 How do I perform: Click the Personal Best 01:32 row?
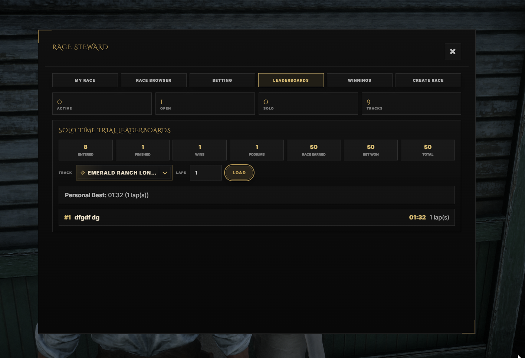coord(257,195)
